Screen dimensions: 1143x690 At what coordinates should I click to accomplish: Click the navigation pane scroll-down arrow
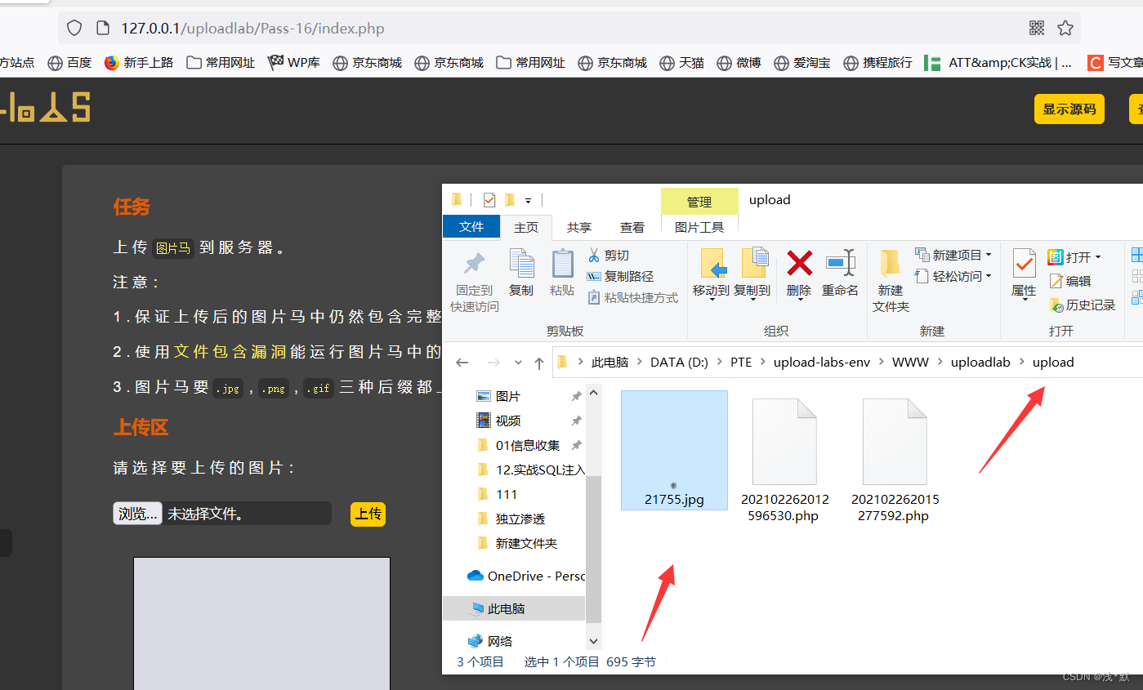click(x=594, y=642)
